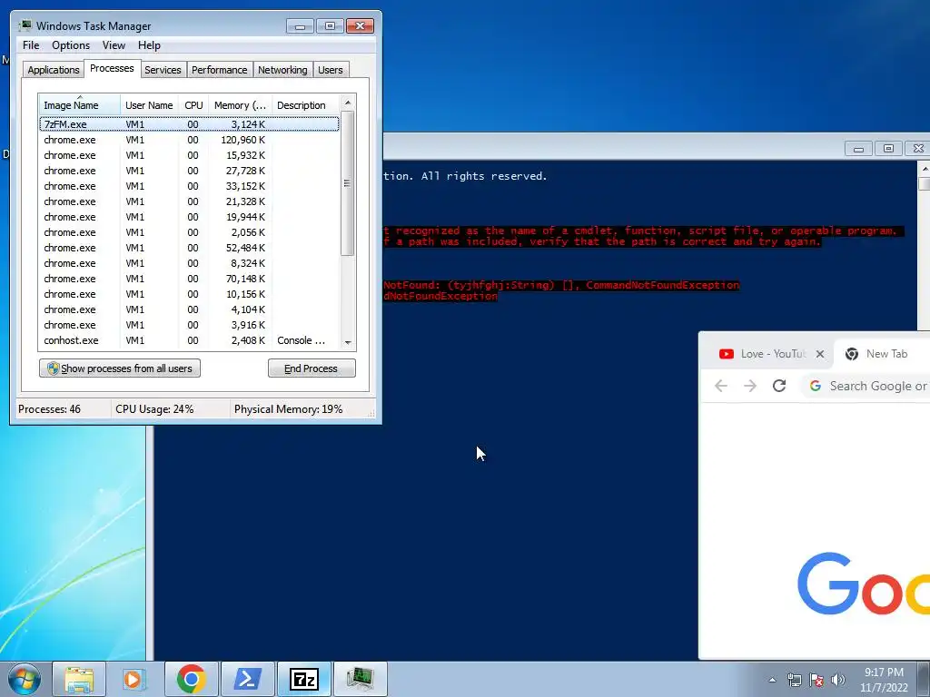930x697 pixels.
Task: Open the volume speaker tray icon
Action: click(x=838, y=680)
